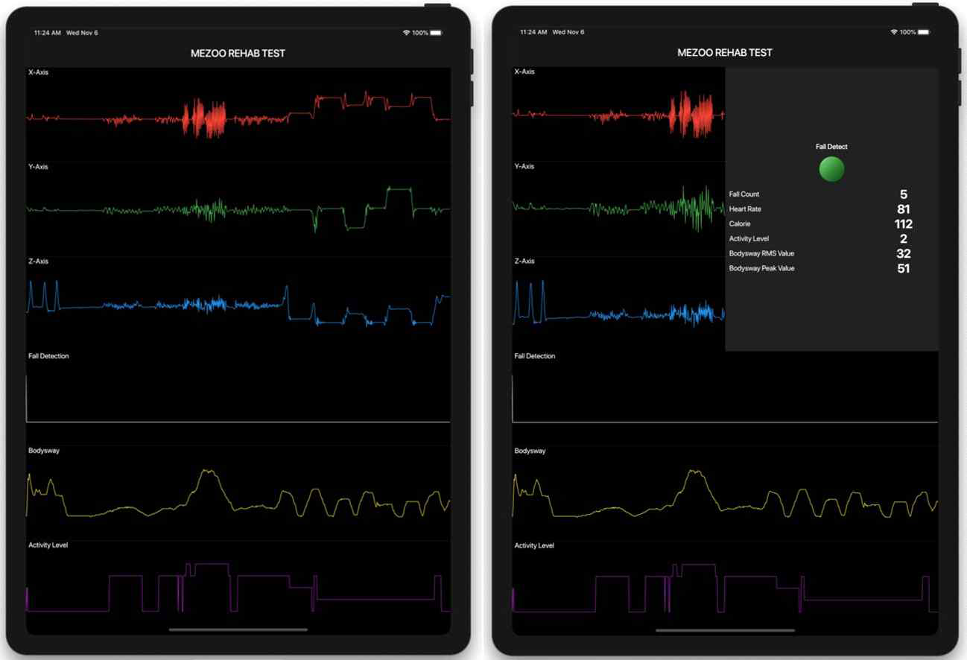Tap WiFi icon on right iPad
Screen dimensions: 967x660
point(893,32)
